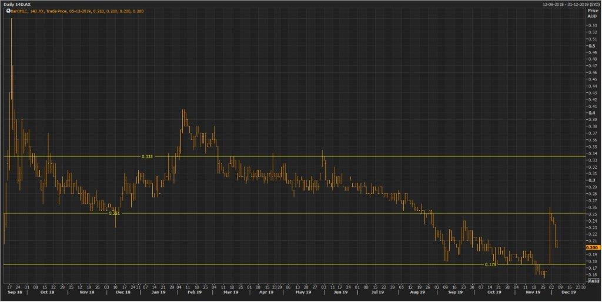The height and width of the screenshot is (302, 602).
Task: Click the 0.335 horizontal line label
Action: pyautogui.click(x=147, y=157)
